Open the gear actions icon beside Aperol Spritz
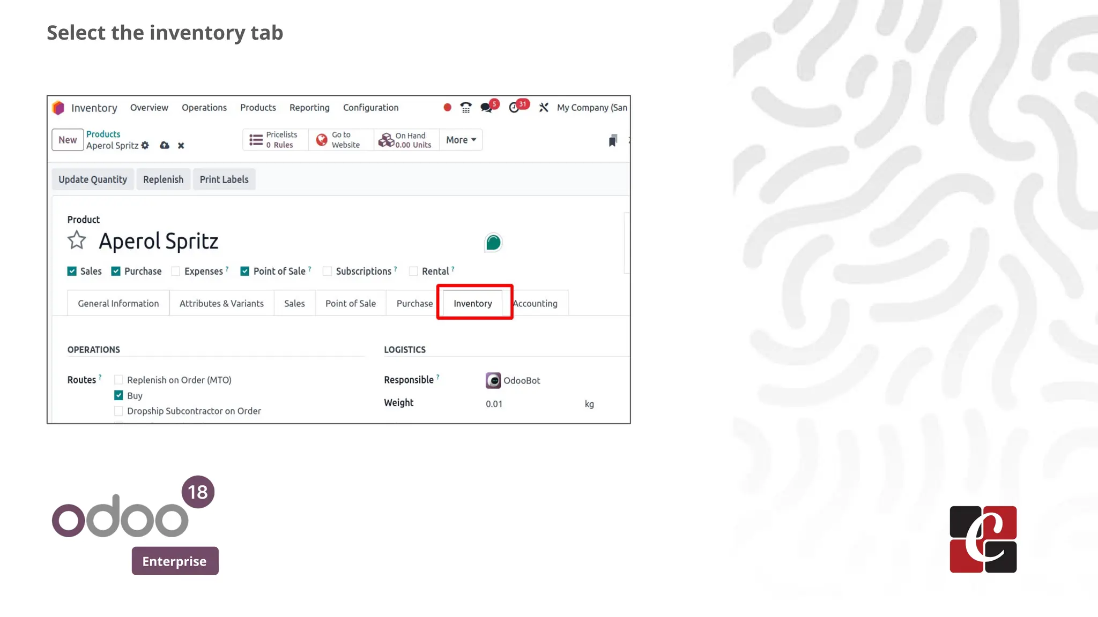This screenshot has width=1098, height=617. pos(145,145)
